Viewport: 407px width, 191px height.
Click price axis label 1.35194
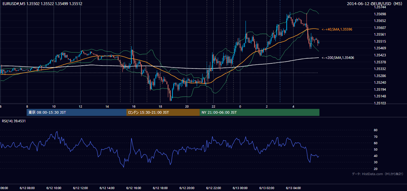point(380,89)
